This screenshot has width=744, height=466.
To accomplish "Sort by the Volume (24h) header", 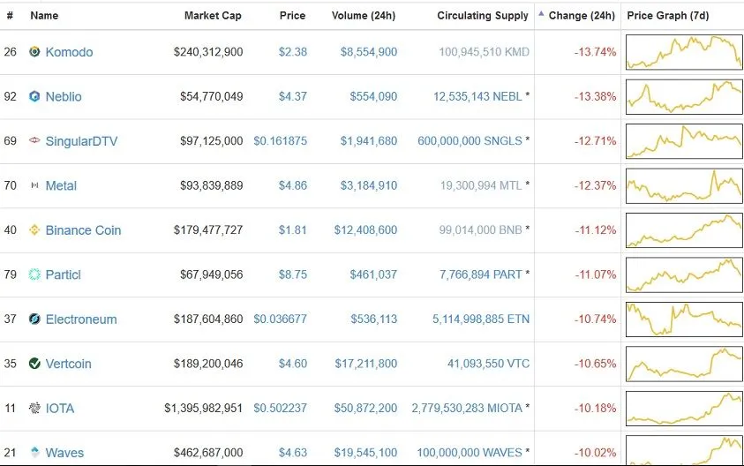I will click(x=364, y=16).
